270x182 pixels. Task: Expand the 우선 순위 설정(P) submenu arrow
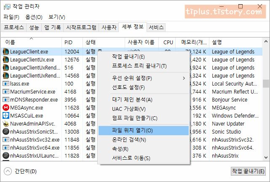[x=184, y=78]
